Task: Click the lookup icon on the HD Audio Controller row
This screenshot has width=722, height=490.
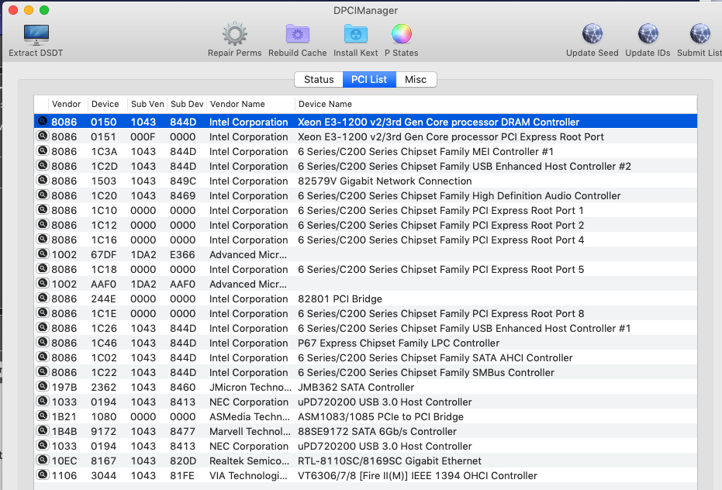Action: [x=43, y=195]
